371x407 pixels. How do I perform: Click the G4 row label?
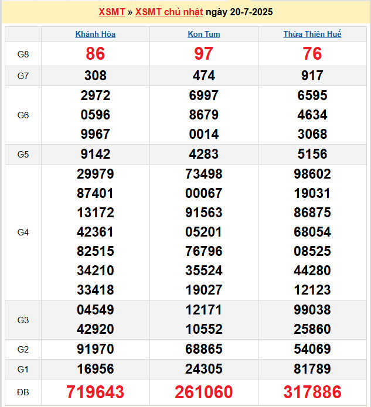(x=23, y=232)
